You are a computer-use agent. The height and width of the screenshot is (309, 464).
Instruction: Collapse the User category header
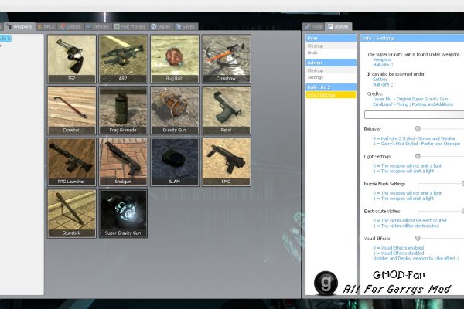pos(331,38)
